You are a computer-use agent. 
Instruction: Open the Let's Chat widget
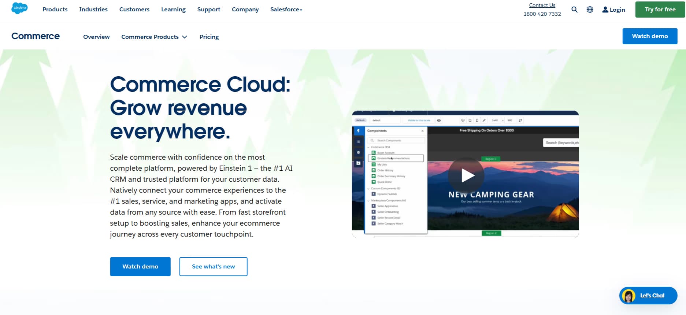coord(648,296)
